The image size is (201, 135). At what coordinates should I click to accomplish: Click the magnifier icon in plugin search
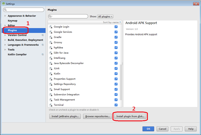click(x=50, y=16)
